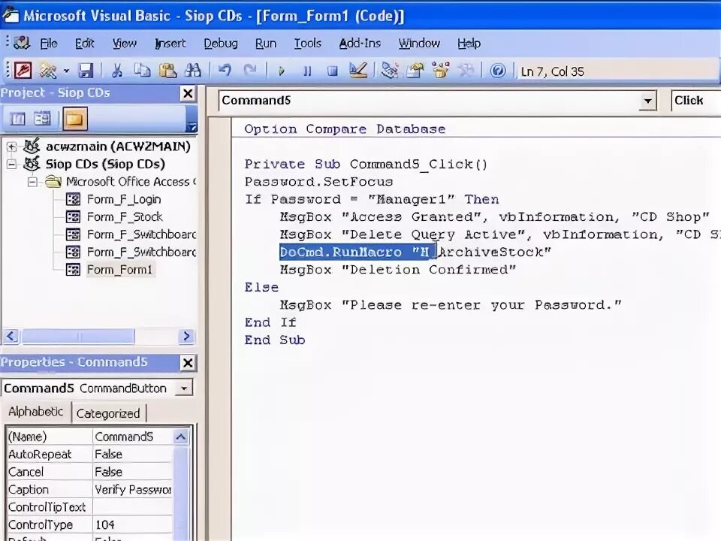721x541 pixels.
Task: Open the Project Explorer toolbar icon
Action: (390, 71)
